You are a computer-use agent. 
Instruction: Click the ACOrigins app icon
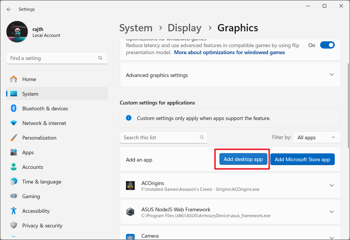130,186
